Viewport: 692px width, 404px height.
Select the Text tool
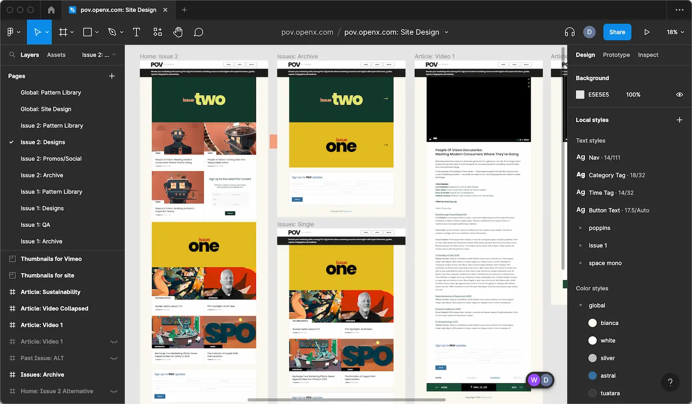(x=136, y=32)
